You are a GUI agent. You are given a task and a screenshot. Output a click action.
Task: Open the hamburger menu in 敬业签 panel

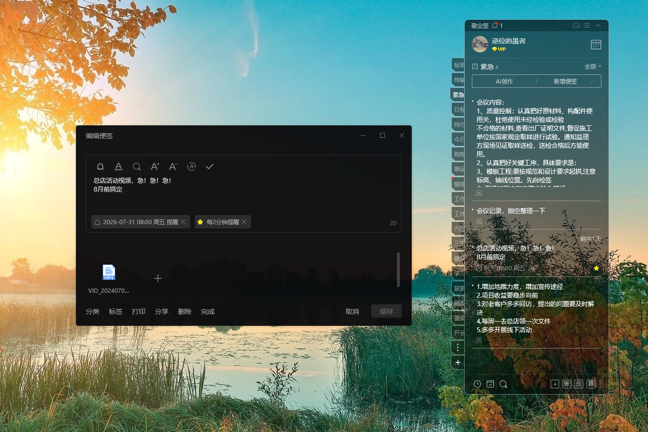[587, 25]
